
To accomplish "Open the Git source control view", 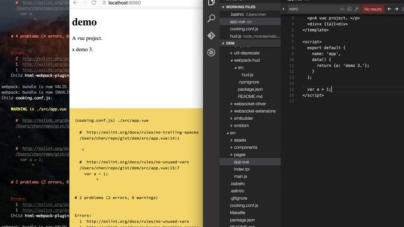I will [x=211, y=35].
